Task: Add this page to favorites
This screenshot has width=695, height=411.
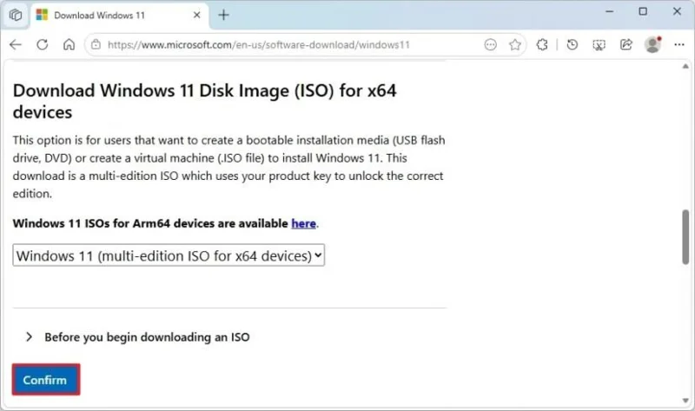Action: pos(514,44)
